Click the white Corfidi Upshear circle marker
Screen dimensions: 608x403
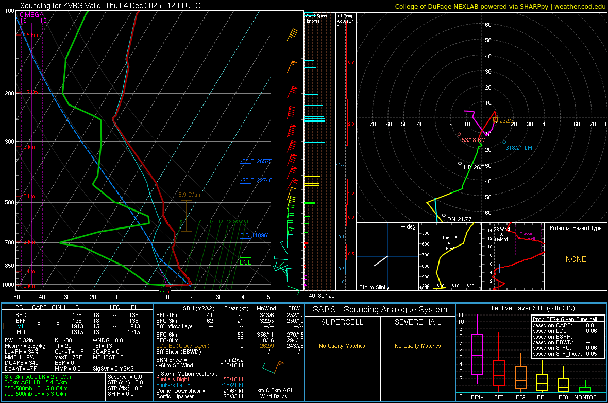[460, 164]
